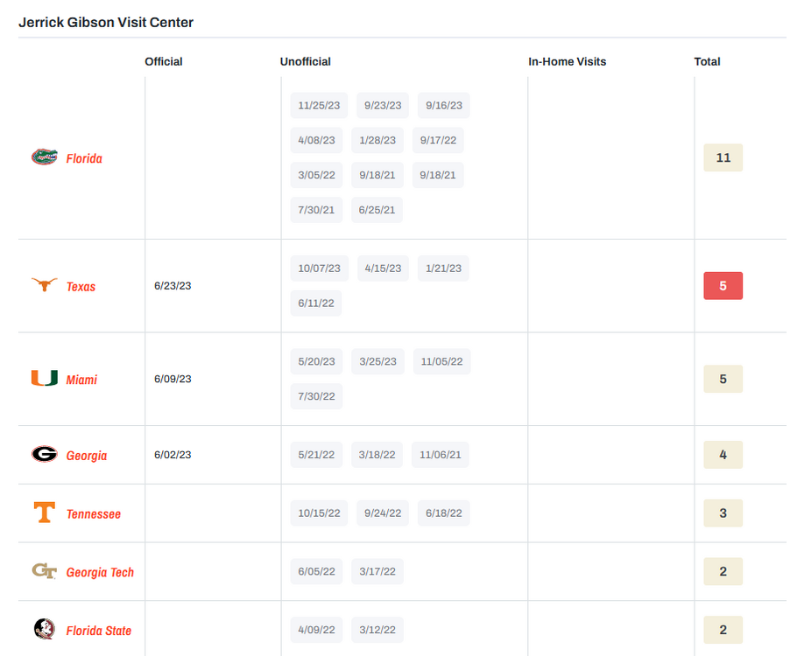The height and width of the screenshot is (656, 797).
Task: Click the Miami Hurricanes U logo
Action: [x=45, y=379]
